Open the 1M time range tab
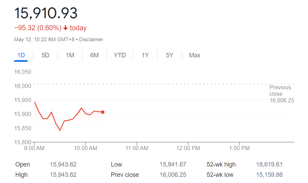 tap(70, 55)
